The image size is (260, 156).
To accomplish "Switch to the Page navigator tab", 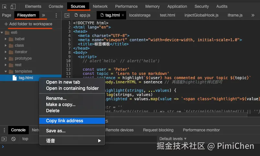I will (6, 15).
